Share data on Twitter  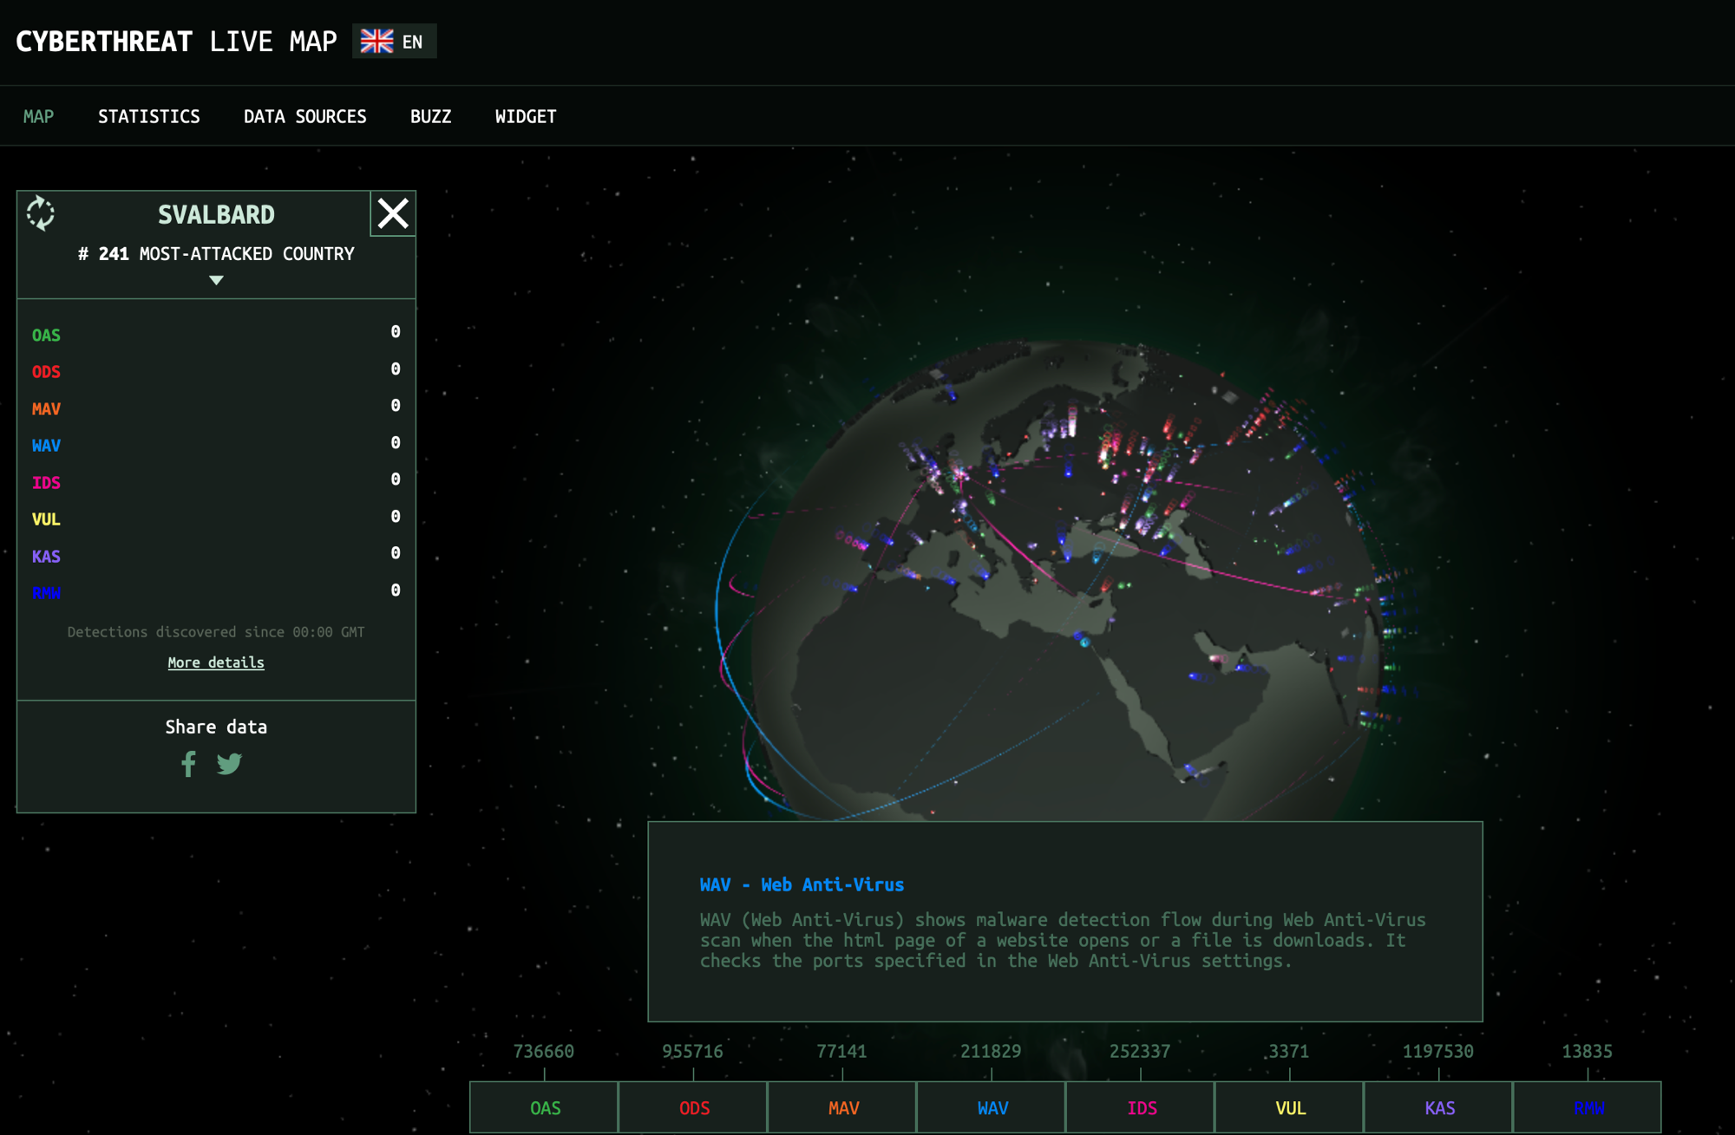(x=229, y=764)
